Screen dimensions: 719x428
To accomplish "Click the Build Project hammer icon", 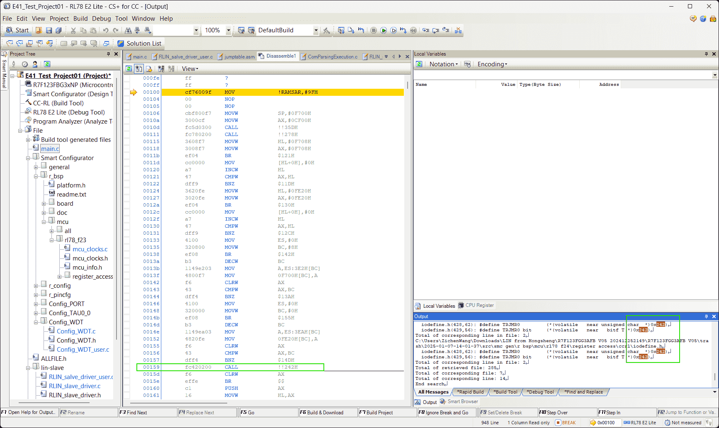I will [327, 30].
